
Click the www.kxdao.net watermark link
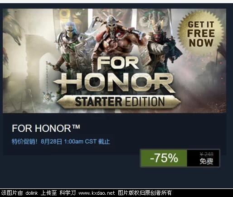coord(97,193)
